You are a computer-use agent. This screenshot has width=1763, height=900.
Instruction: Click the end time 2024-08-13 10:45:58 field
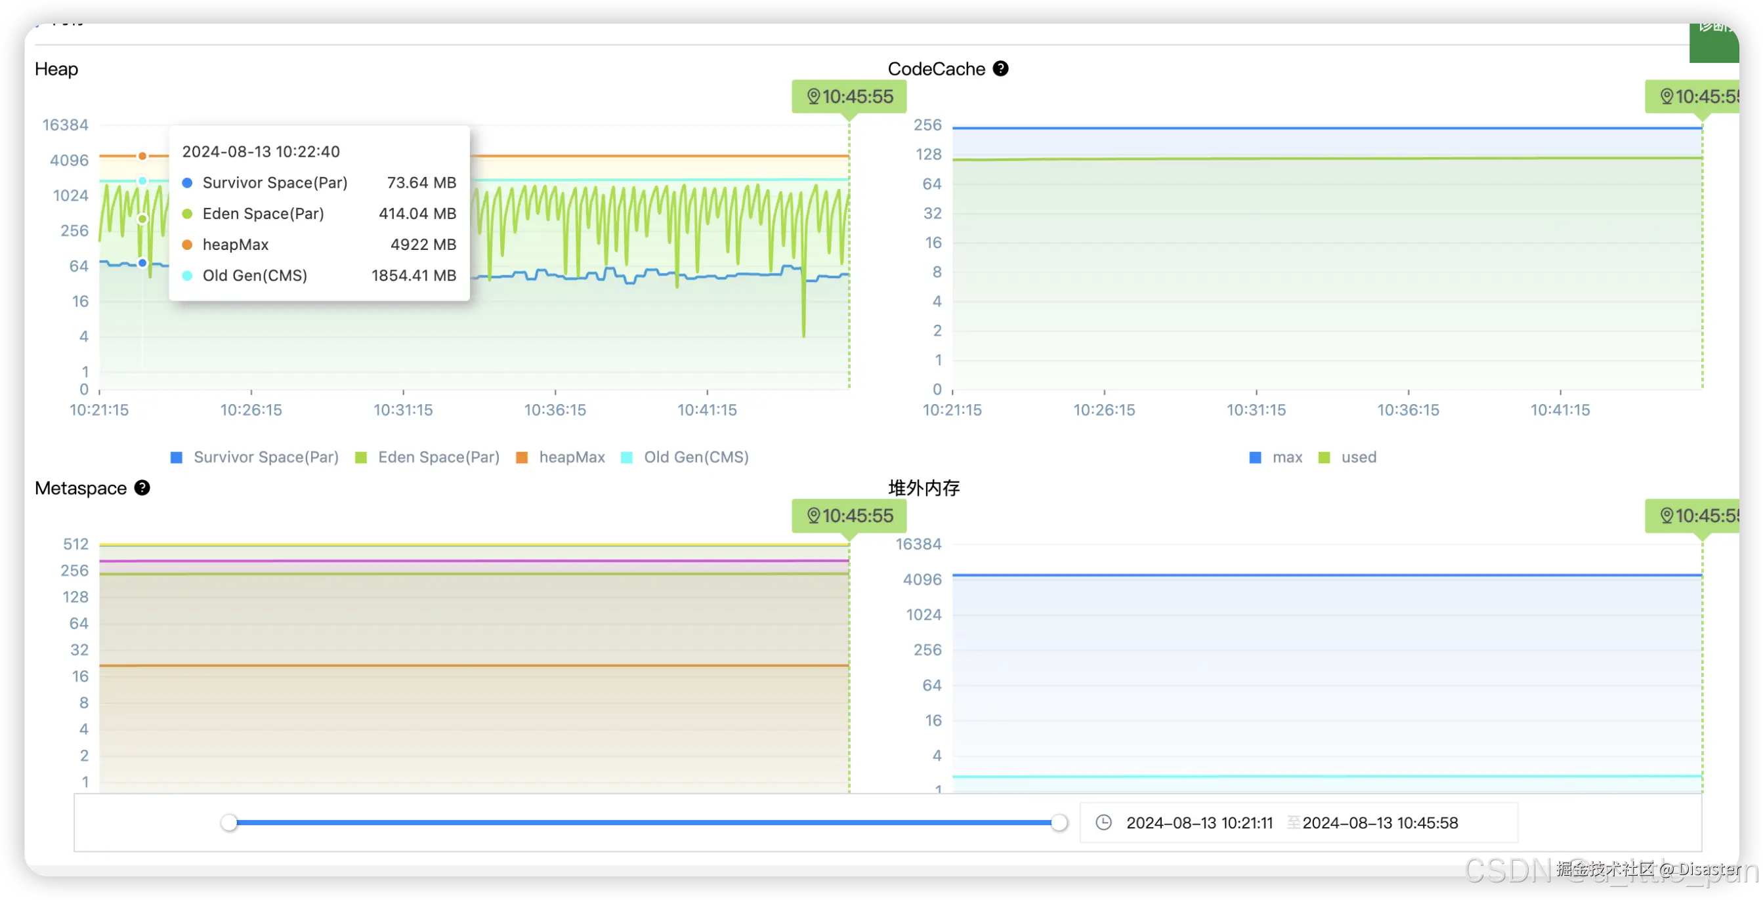point(1380,823)
